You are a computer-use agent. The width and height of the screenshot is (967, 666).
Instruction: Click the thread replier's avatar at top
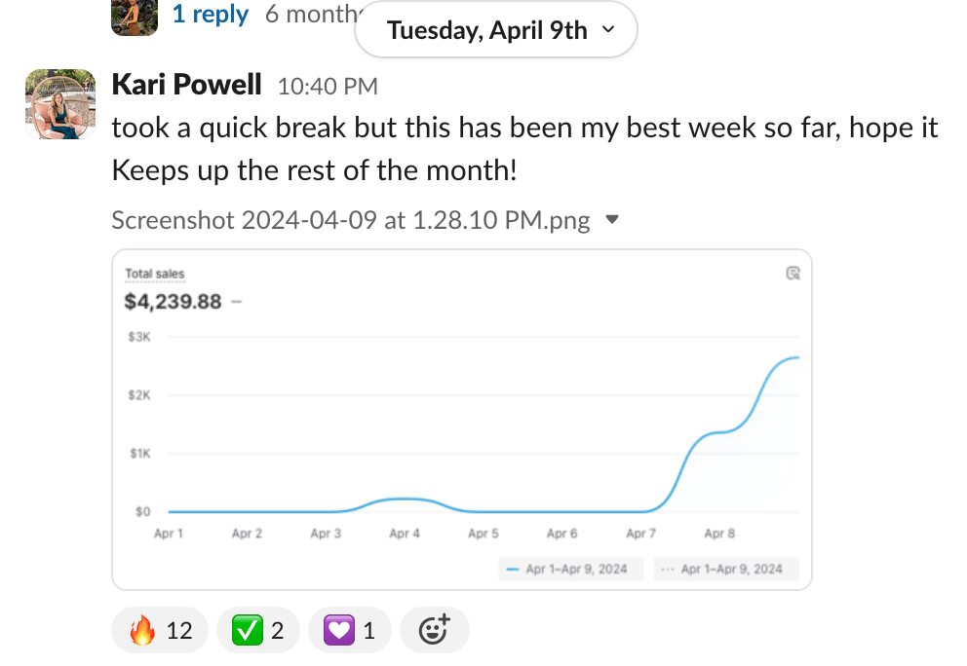[135, 17]
